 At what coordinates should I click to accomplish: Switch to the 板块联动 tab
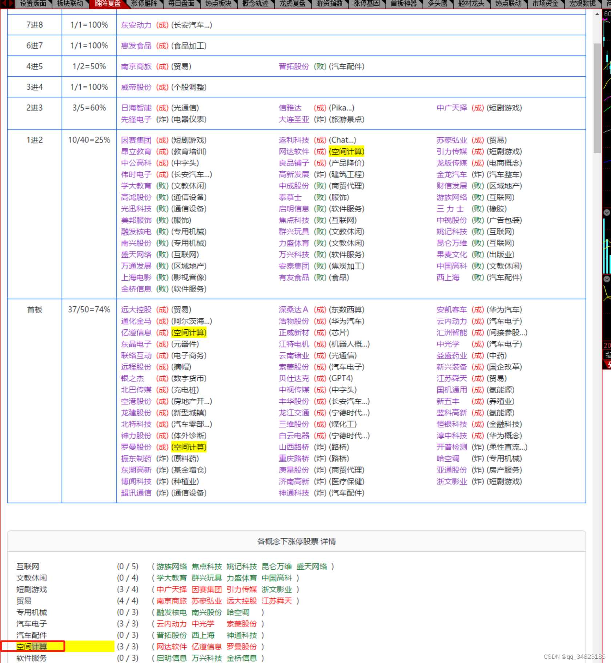70,4
